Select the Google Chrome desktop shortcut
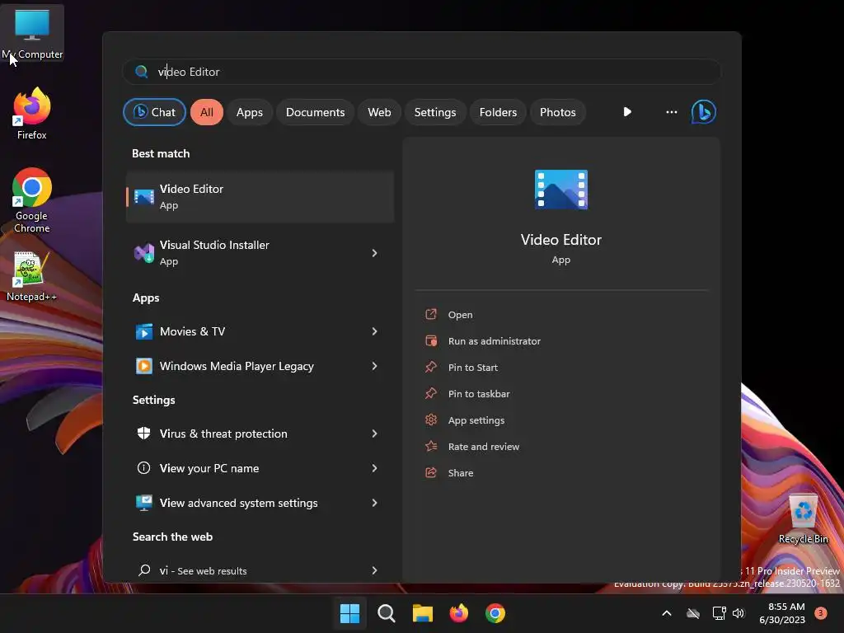 32,200
